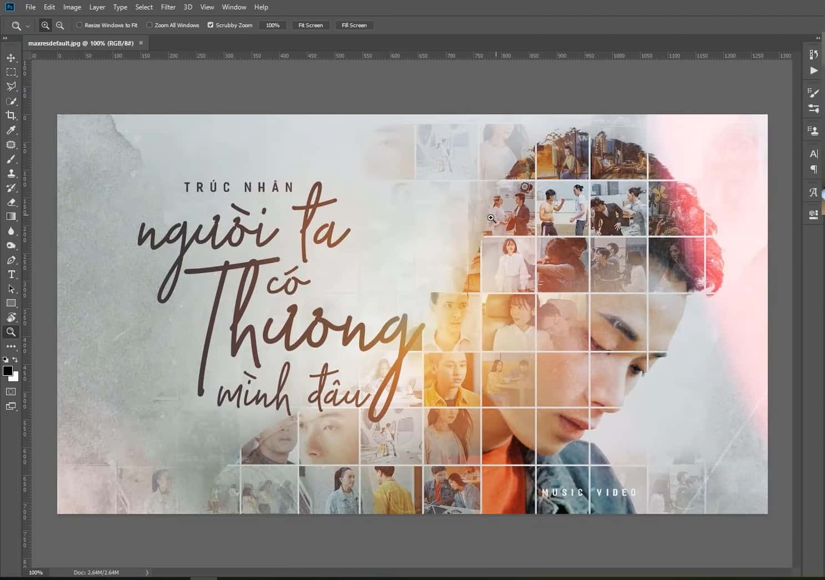Select the Sponge tool
The width and height of the screenshot is (825, 580).
pos(11,245)
